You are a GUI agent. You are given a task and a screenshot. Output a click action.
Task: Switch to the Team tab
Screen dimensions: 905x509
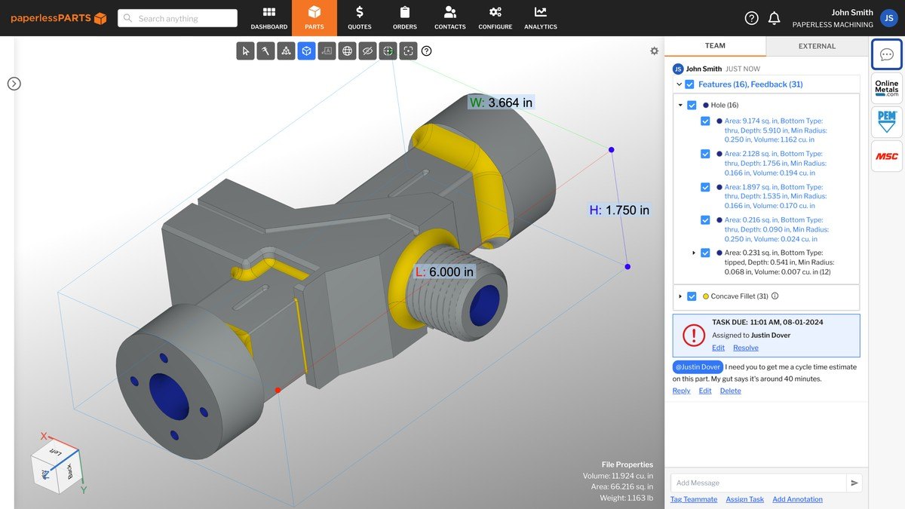(715, 46)
